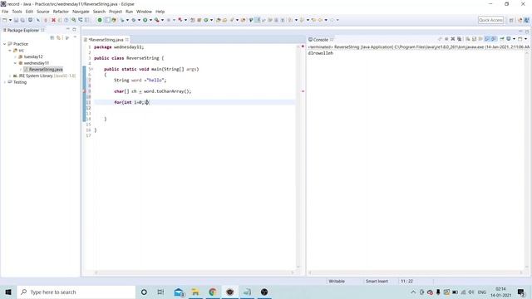Open the Run button dropdown arrow
The height and width of the screenshot is (299, 532).
point(150,20)
